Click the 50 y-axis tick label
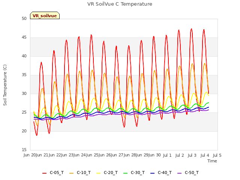This screenshot has width=240, height=180. tap(24, 19)
